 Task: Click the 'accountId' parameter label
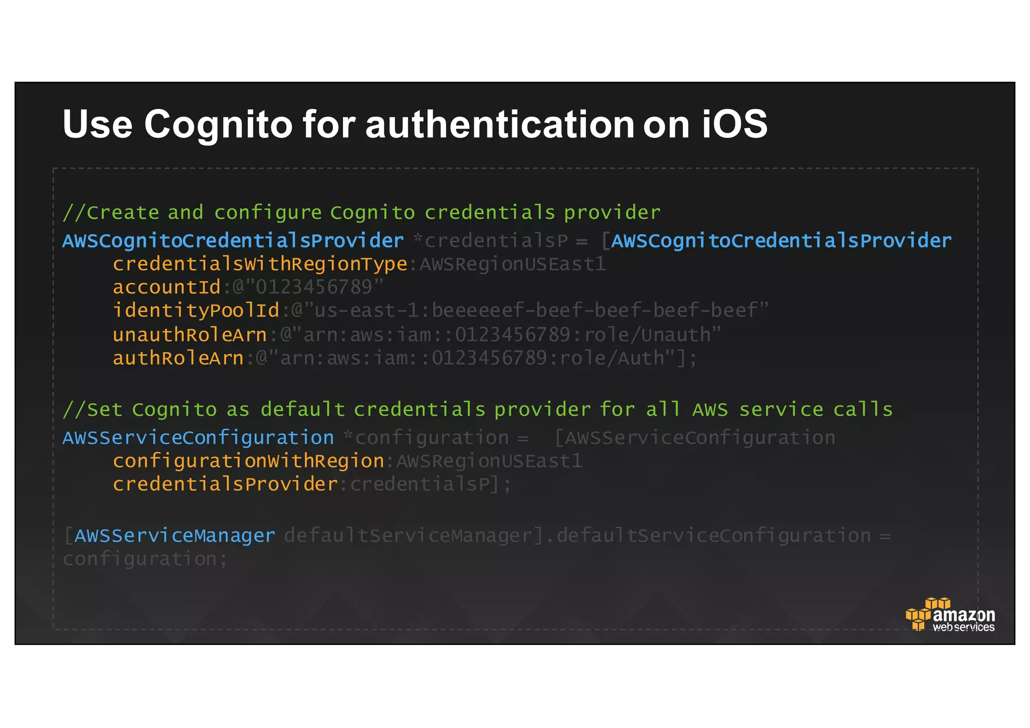click(x=167, y=287)
